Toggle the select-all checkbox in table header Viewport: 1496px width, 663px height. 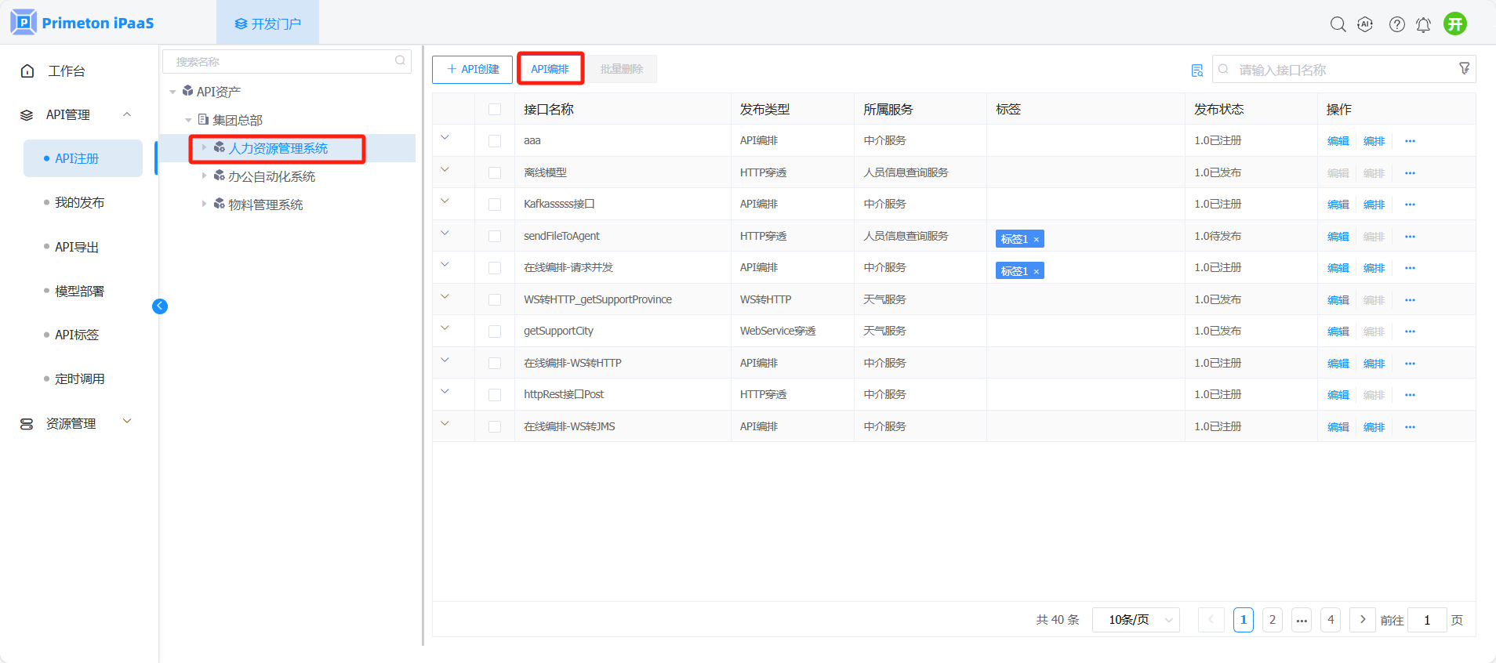click(x=495, y=110)
